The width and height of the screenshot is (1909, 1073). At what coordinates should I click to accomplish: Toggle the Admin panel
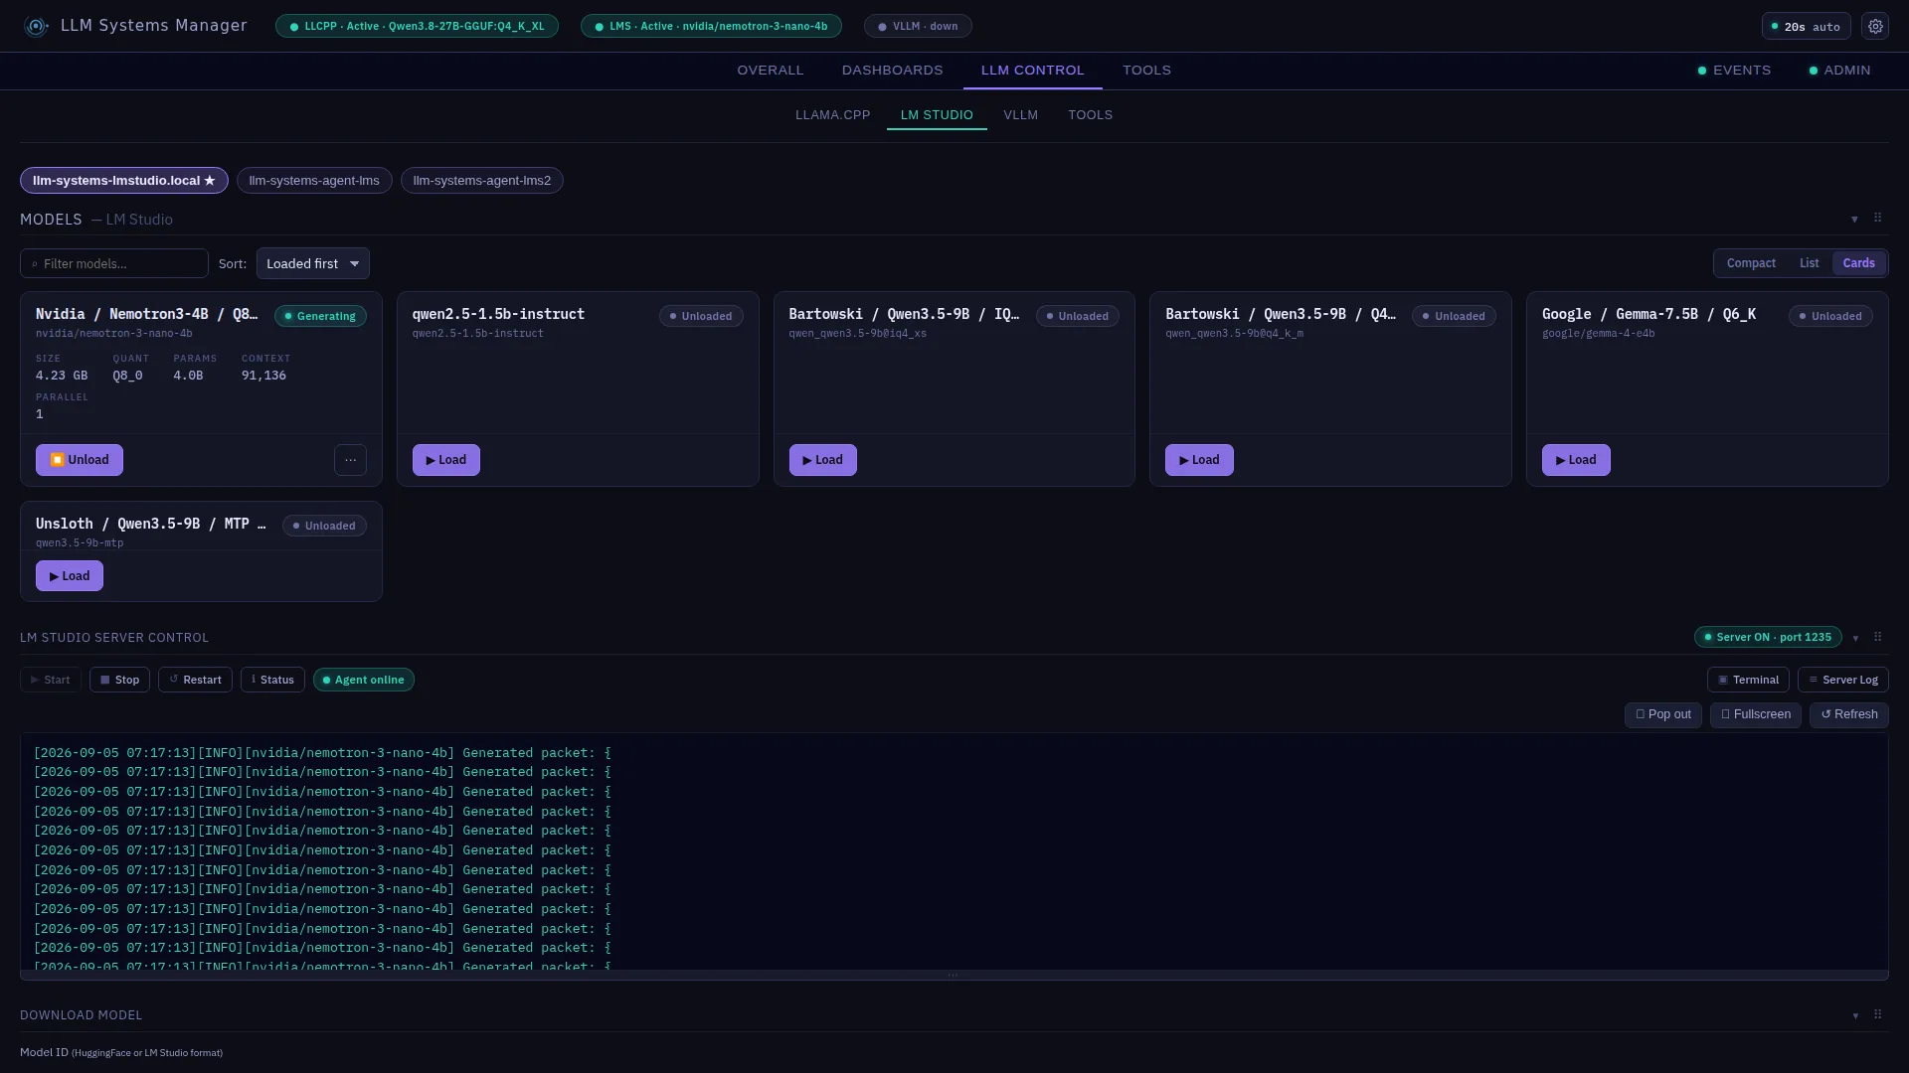[1839, 71]
